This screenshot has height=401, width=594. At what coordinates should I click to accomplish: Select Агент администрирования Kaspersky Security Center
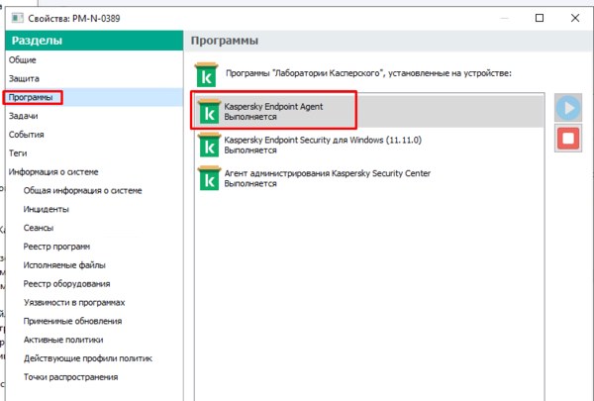tap(369, 178)
